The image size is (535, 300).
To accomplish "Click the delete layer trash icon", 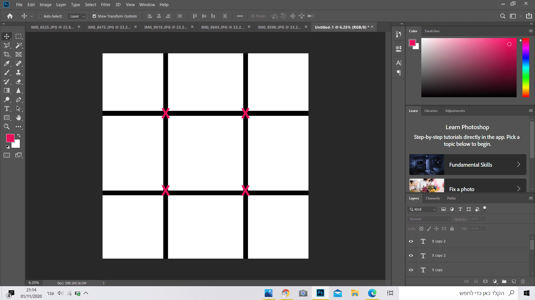I will pyautogui.click(x=523, y=281).
